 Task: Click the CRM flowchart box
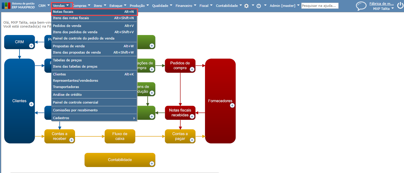coord(20,42)
